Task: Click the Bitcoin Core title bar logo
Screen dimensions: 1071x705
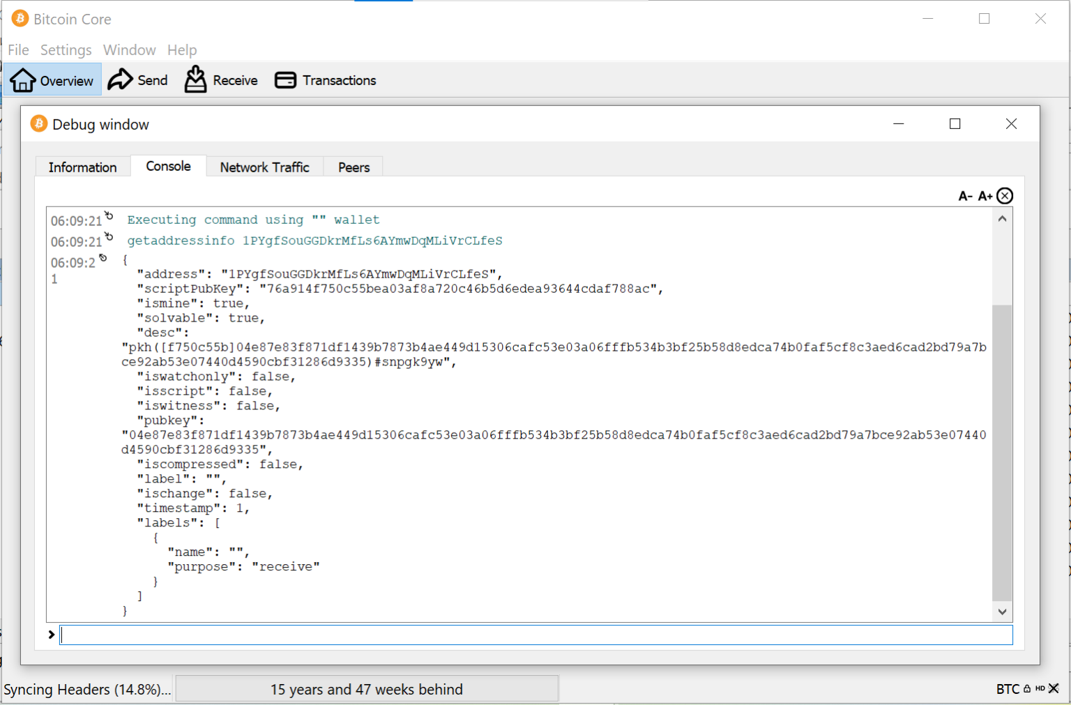Action: coord(20,19)
